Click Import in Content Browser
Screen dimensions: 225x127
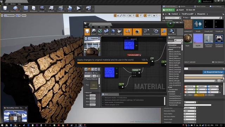point(180,10)
